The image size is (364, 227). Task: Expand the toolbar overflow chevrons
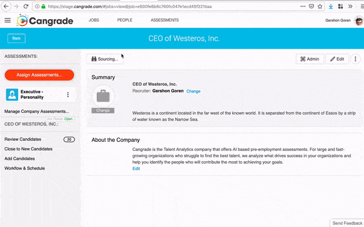click(x=350, y=6)
